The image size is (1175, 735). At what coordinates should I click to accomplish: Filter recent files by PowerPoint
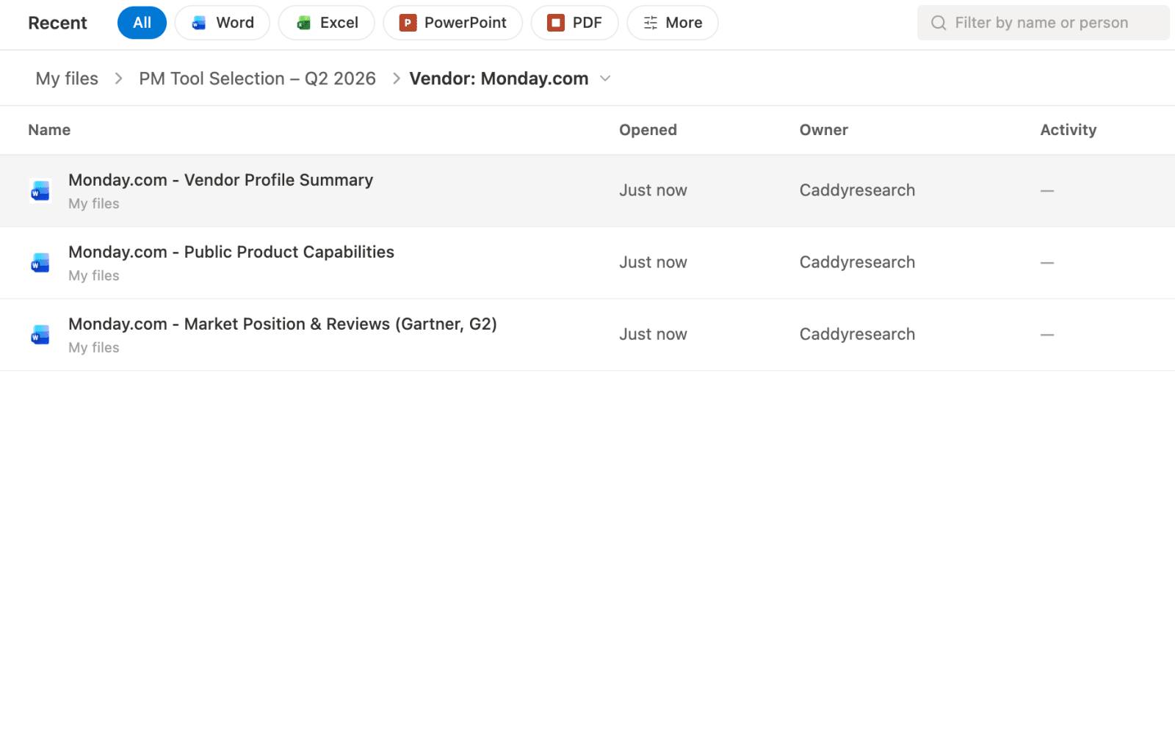tap(452, 23)
